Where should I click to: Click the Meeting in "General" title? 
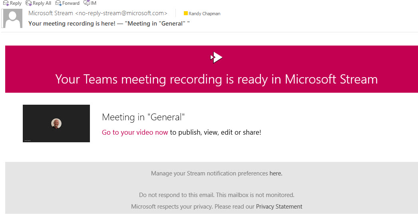point(143,117)
